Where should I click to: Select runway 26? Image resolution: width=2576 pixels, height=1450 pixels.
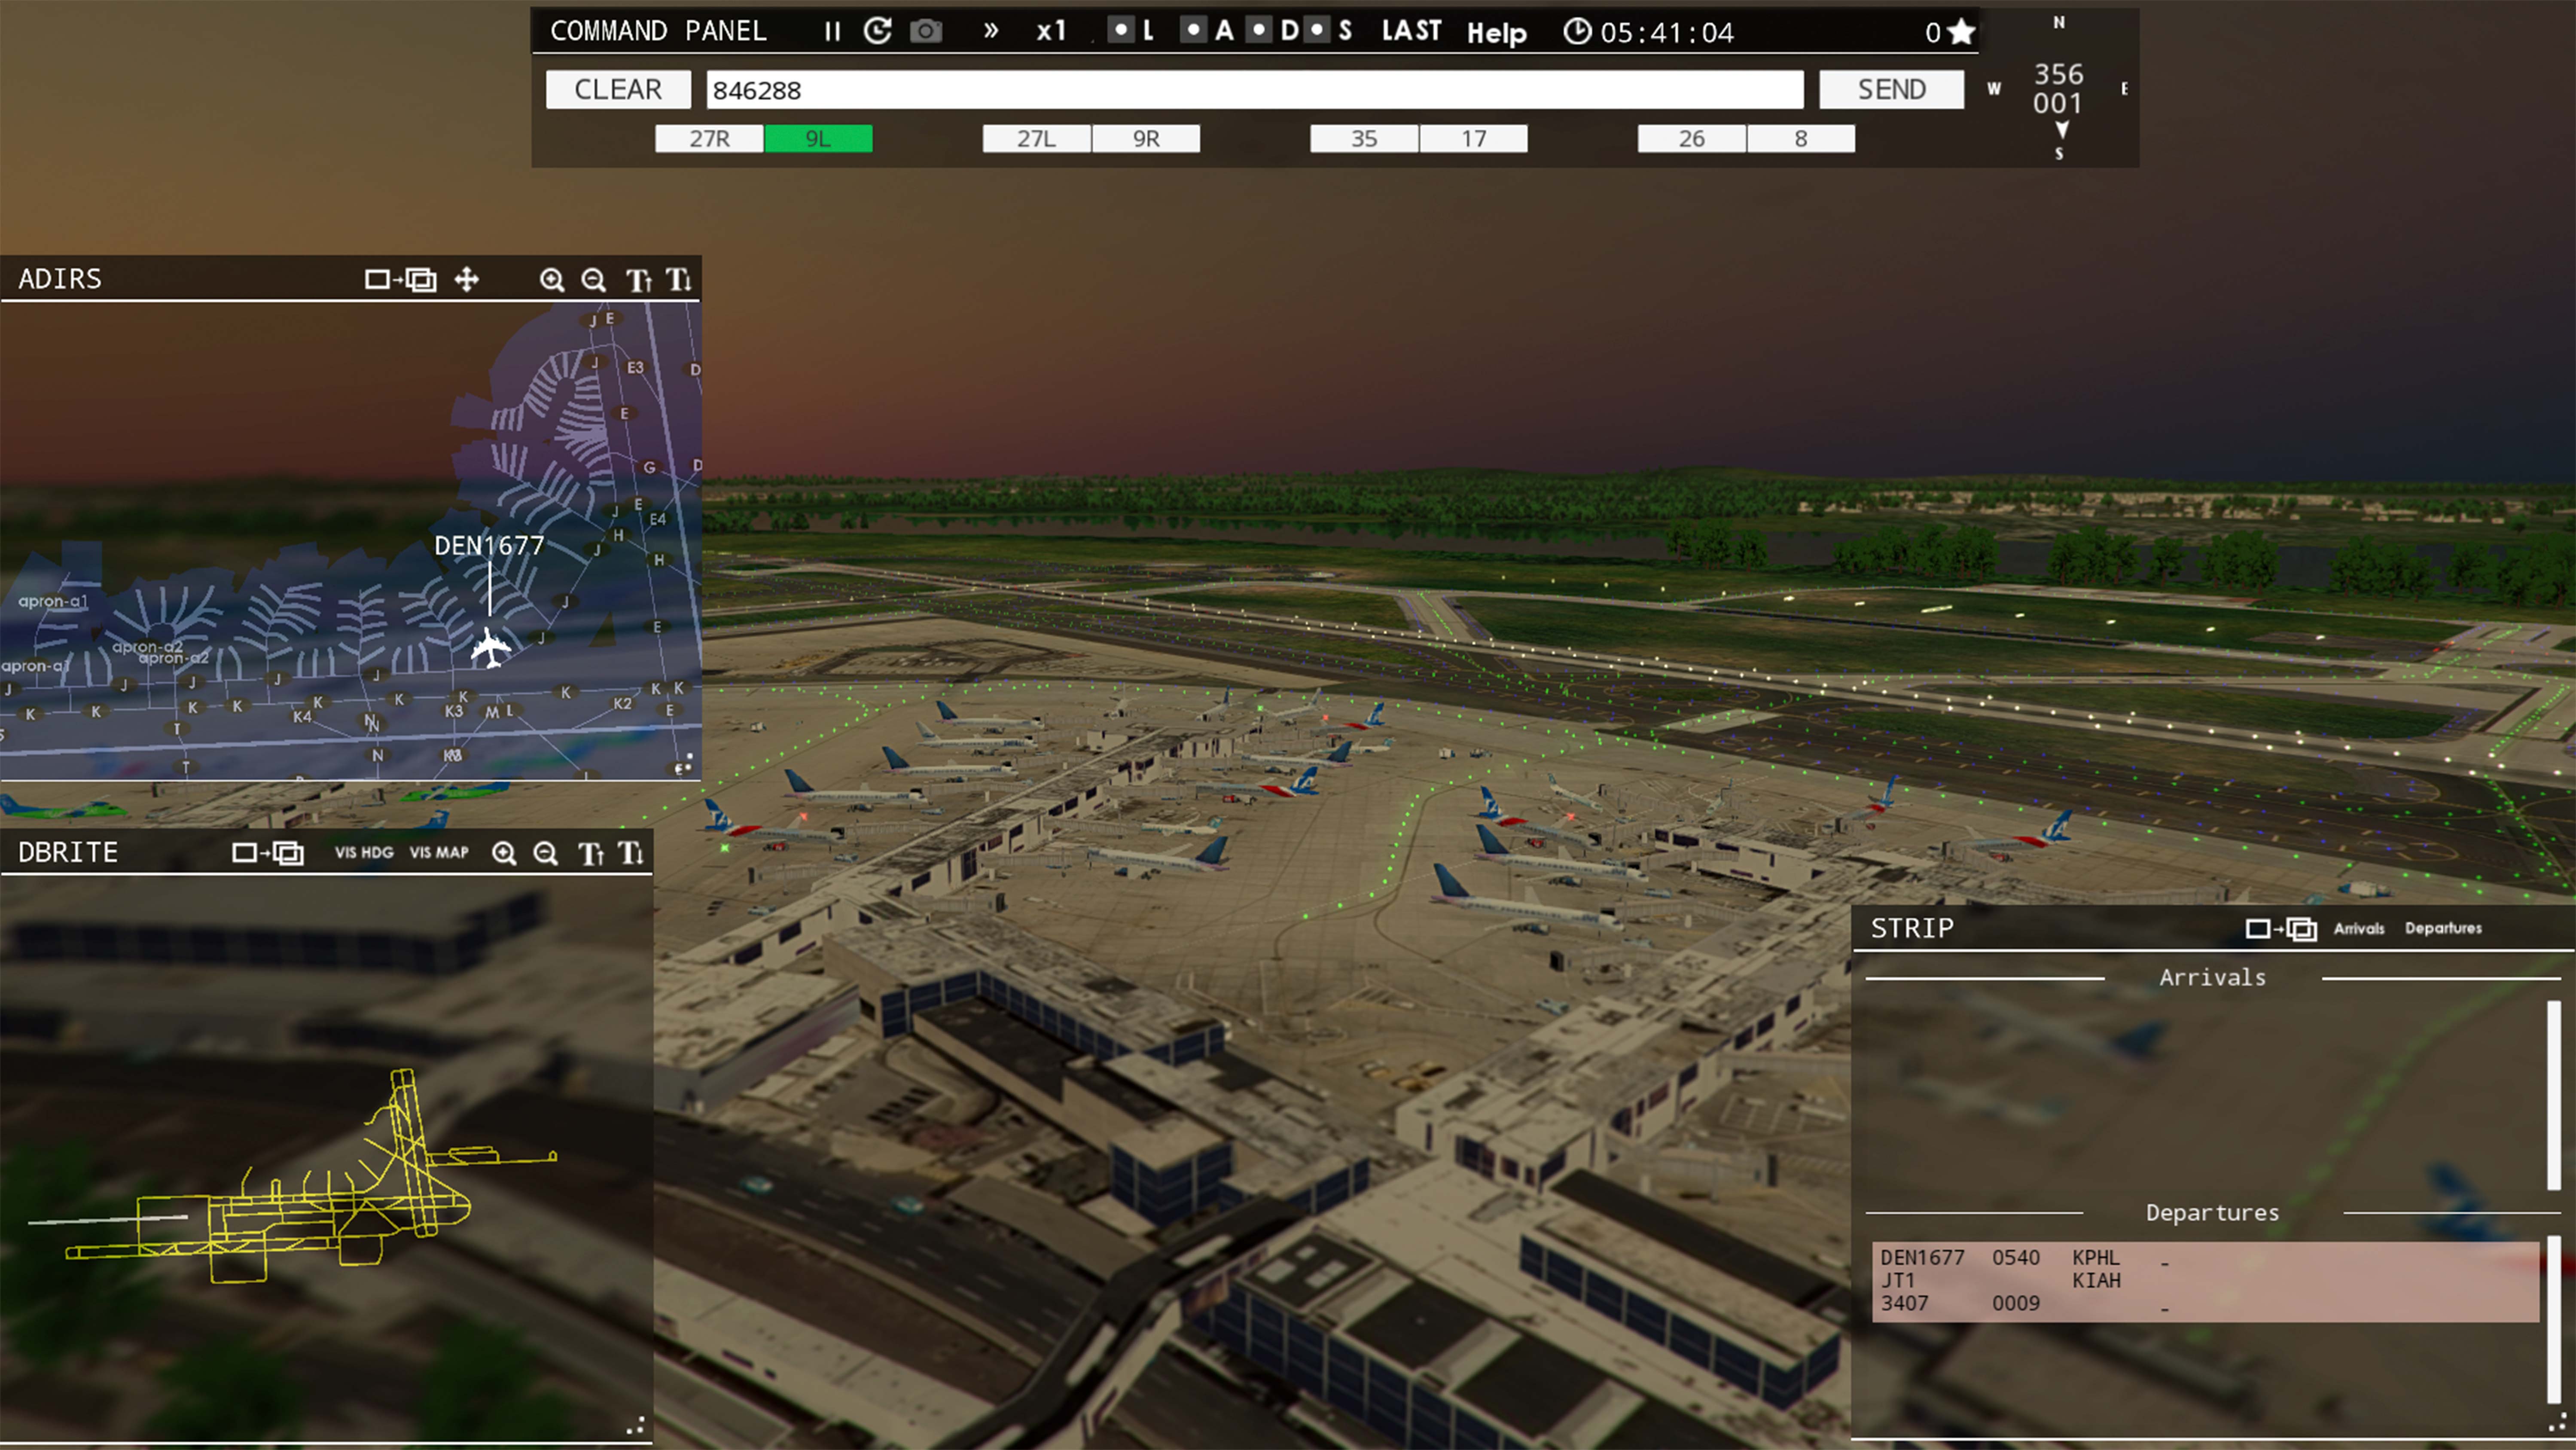point(1691,139)
